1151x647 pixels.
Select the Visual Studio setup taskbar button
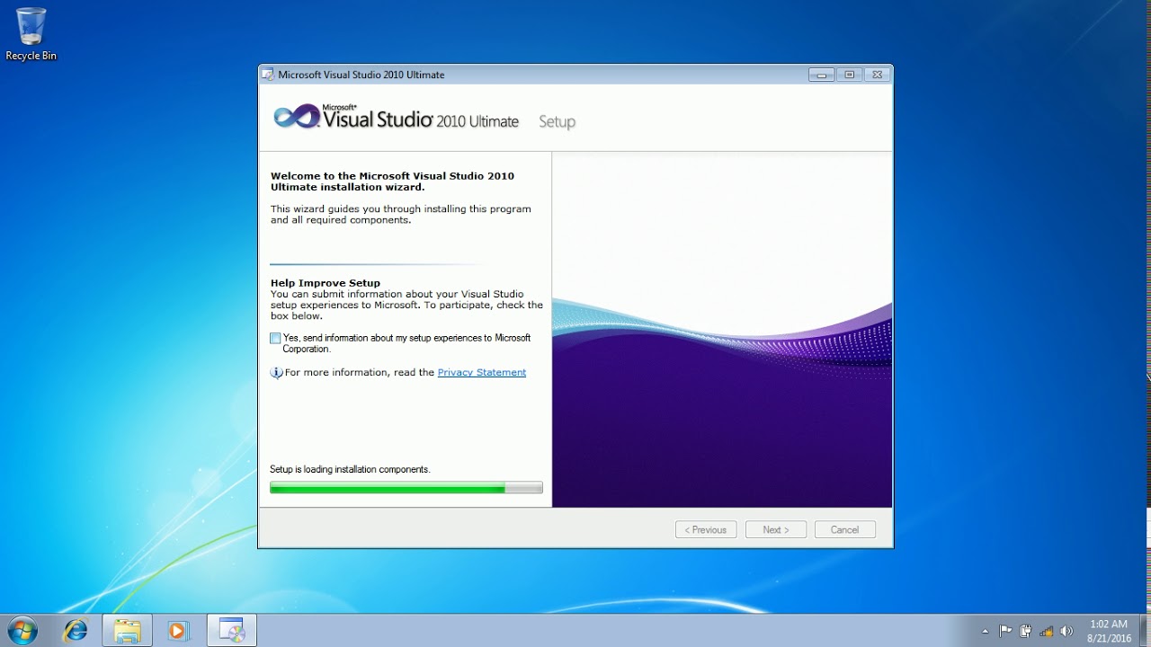pyautogui.click(x=232, y=631)
